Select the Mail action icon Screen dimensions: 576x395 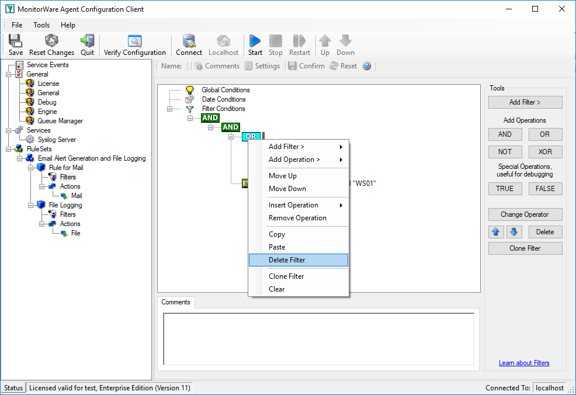pos(64,196)
